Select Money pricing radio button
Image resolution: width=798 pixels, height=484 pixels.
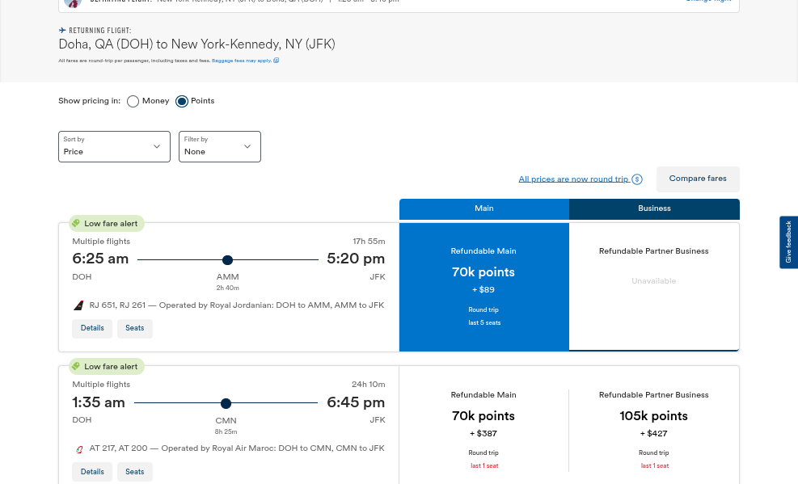point(133,101)
